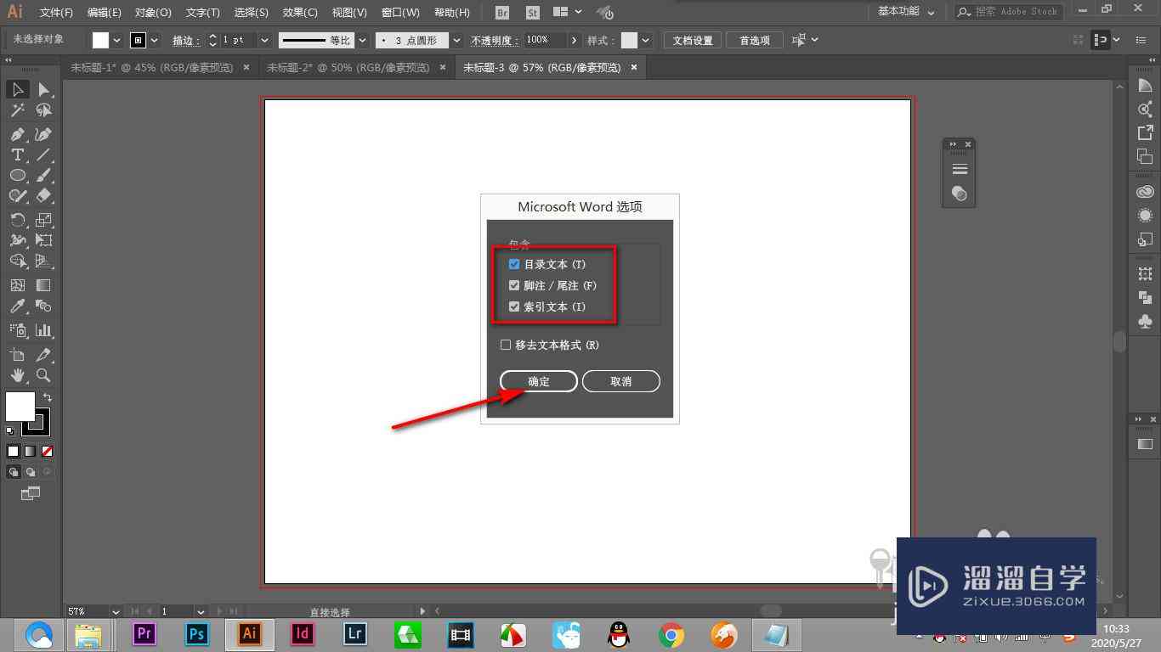Viewport: 1161px width, 652px height.
Task: Open the 文件(F) menu
Action: pyautogui.click(x=56, y=12)
